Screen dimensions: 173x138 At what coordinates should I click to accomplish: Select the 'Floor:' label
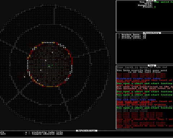(x=148, y=7)
